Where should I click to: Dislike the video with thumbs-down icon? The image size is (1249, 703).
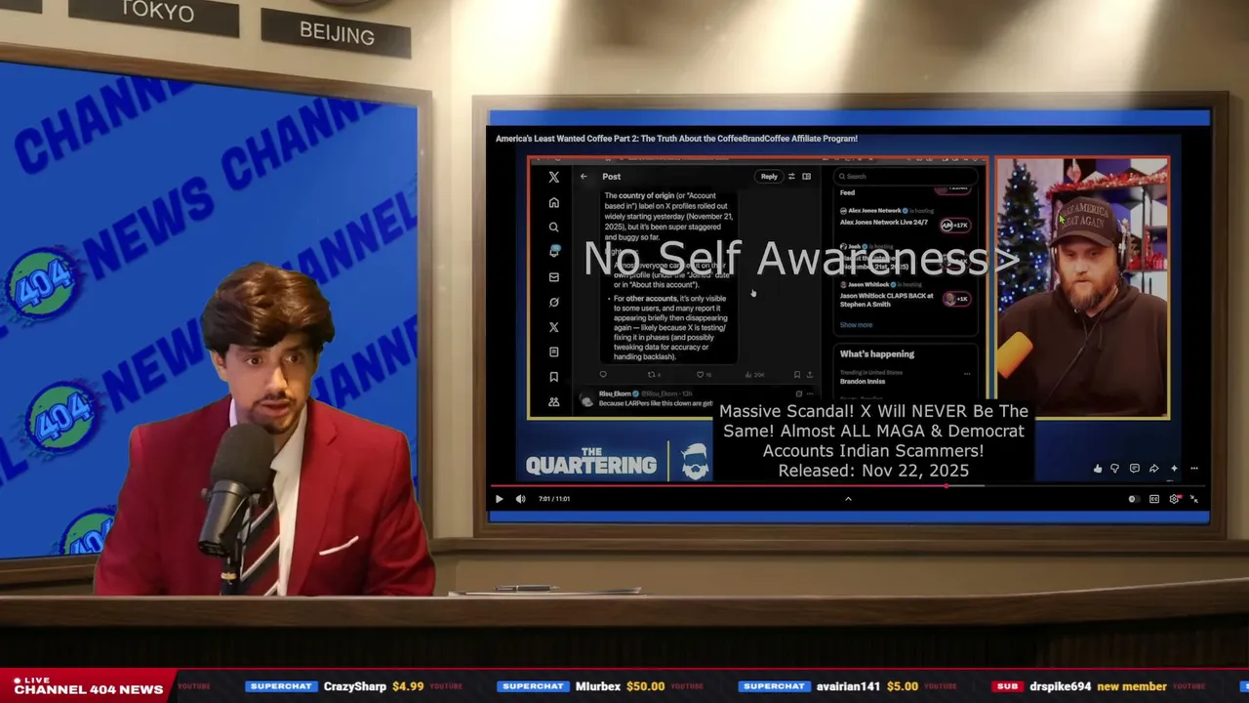click(x=1115, y=469)
